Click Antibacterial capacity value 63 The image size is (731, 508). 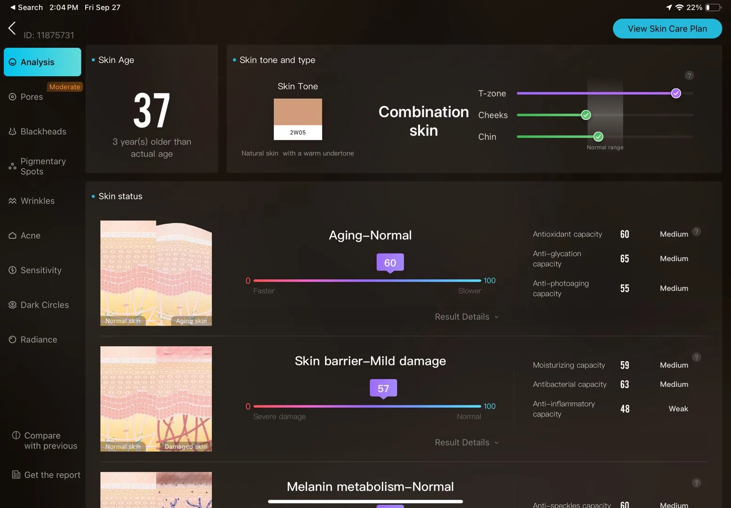click(x=625, y=384)
